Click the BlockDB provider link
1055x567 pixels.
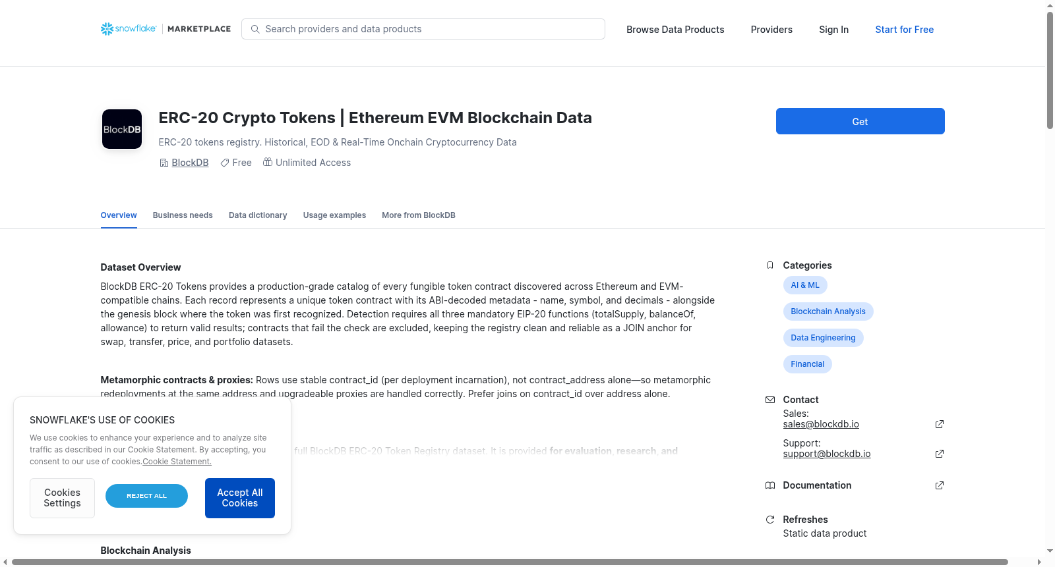click(x=190, y=163)
